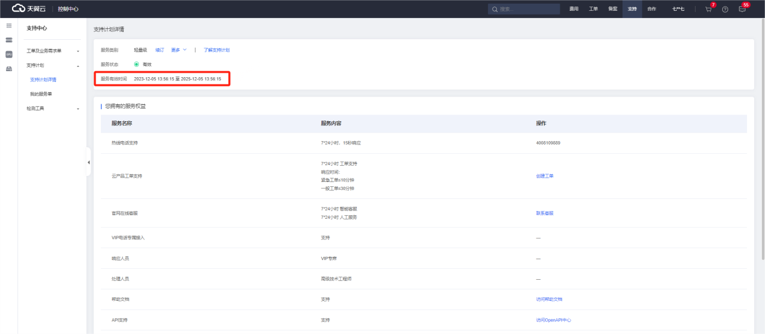Expand the 检测工具 sidebar section
The width and height of the screenshot is (765, 334).
click(53, 109)
